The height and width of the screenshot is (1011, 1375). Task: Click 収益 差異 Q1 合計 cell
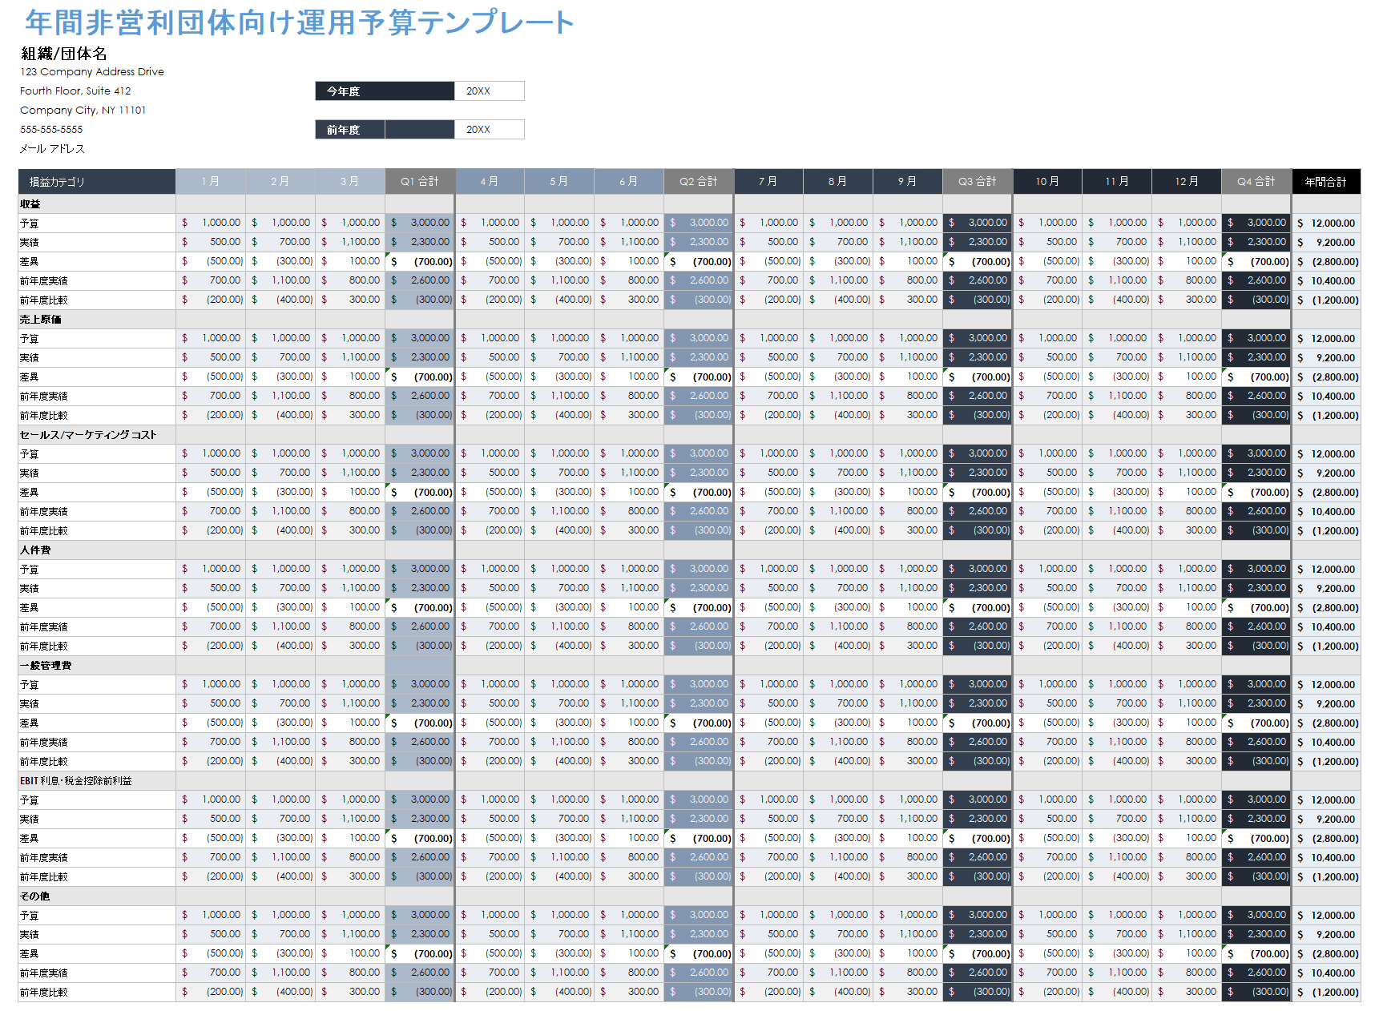[420, 262]
